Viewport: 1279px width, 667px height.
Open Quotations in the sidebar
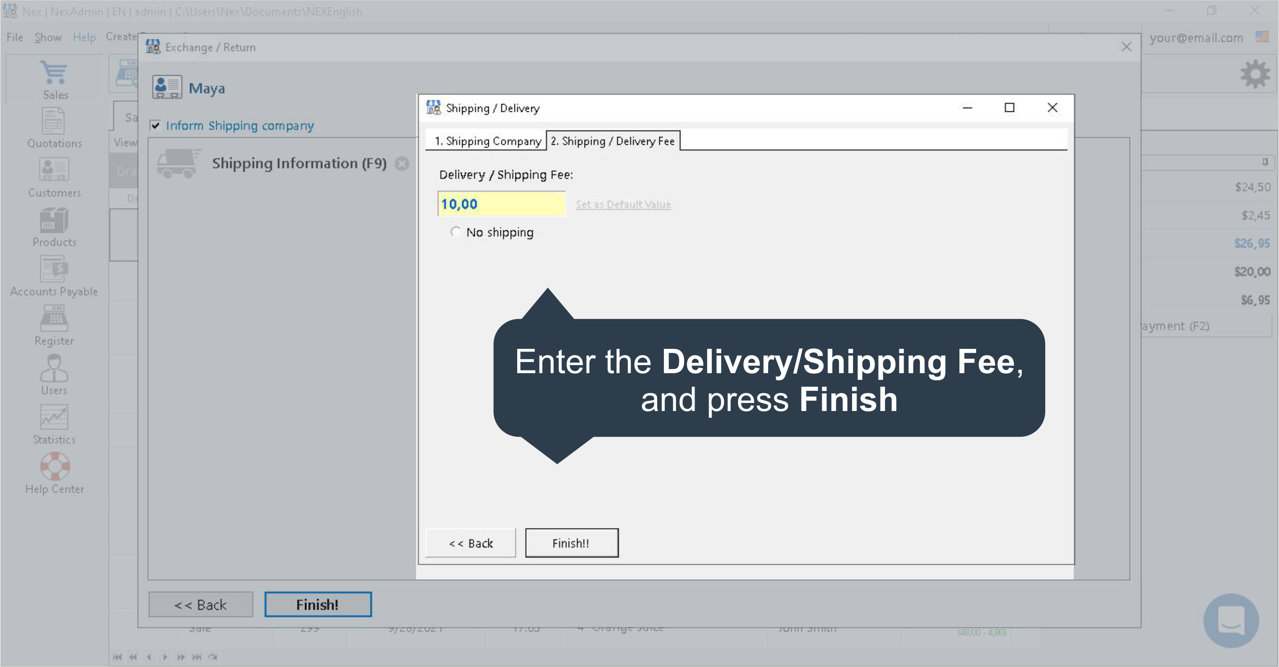(54, 122)
